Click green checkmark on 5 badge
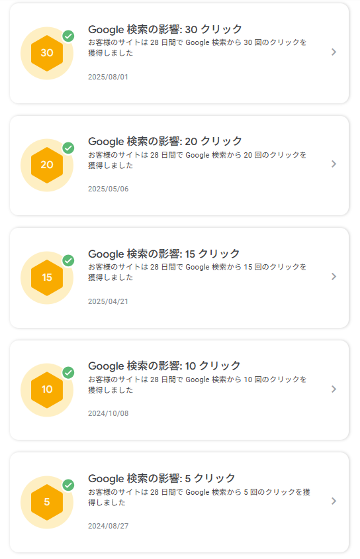The image size is (360, 559). coord(68,485)
